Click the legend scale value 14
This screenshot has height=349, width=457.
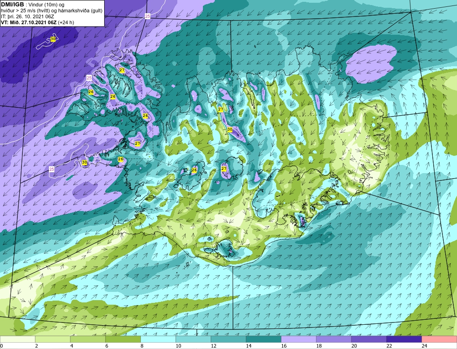point(249,346)
